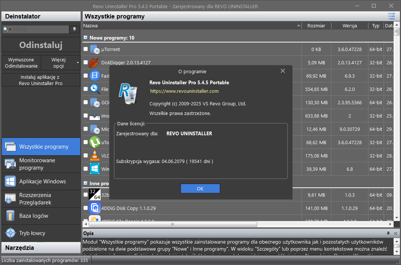Click the search magnifier icon
401x265 pixels.
[5, 29]
